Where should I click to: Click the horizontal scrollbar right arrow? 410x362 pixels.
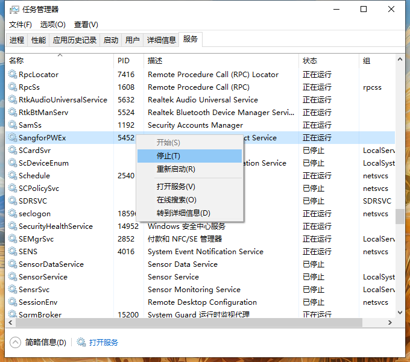390,323
